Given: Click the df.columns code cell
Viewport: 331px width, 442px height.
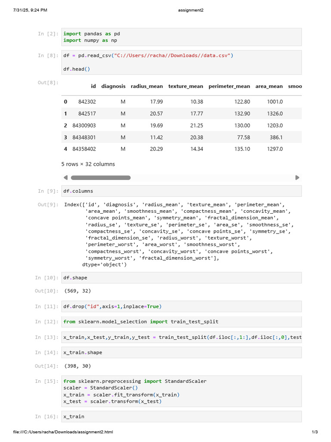Looking at the screenshot, I should coord(181,191).
